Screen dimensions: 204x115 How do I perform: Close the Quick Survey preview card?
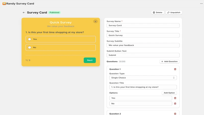click(x=95, y=21)
